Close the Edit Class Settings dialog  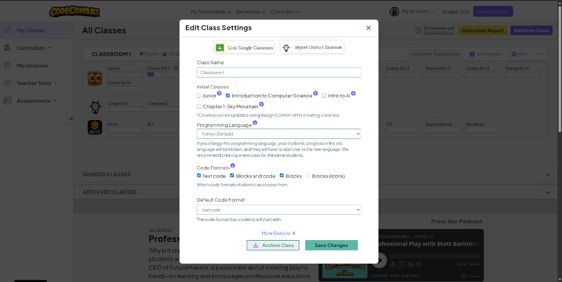pyautogui.click(x=368, y=28)
